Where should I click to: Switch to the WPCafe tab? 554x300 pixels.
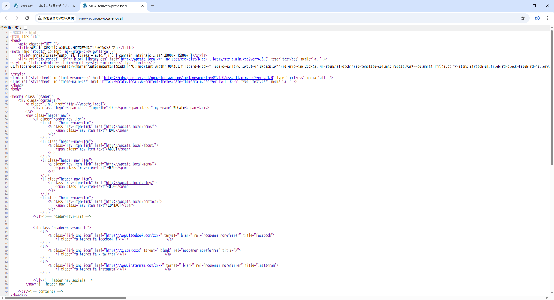pos(43,6)
